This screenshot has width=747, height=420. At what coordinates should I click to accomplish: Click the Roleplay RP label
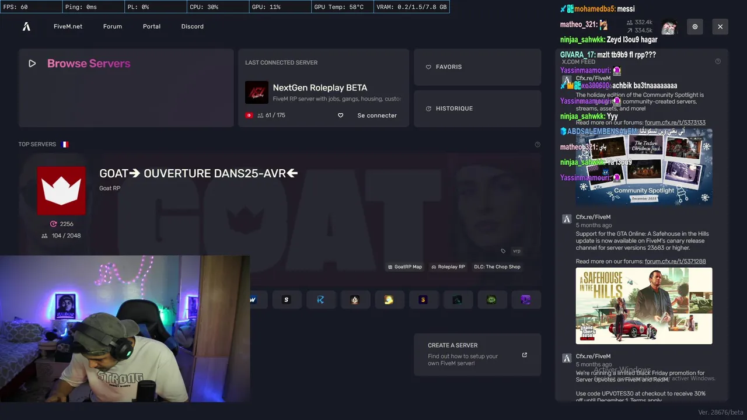click(x=448, y=267)
